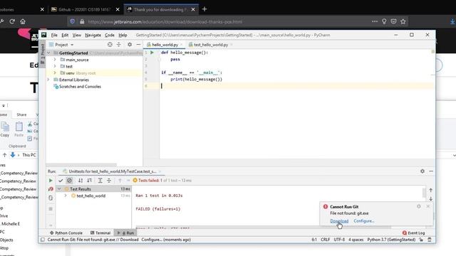Hide the Run panel with minus icon
The height and width of the screenshot is (256, 456).
[431, 171]
